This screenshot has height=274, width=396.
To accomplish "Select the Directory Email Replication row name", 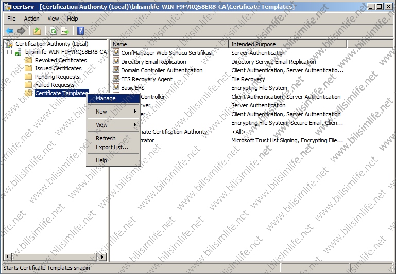I will pos(153,62).
